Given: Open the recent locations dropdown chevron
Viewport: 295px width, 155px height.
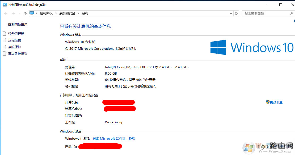Looking at the screenshot, I should tap(20, 13).
